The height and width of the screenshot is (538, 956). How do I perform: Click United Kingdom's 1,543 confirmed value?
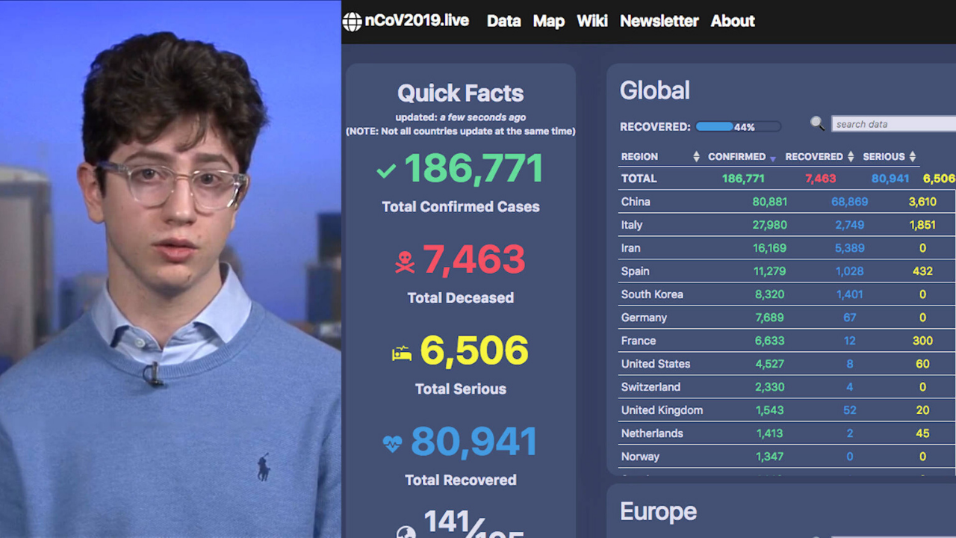click(770, 410)
